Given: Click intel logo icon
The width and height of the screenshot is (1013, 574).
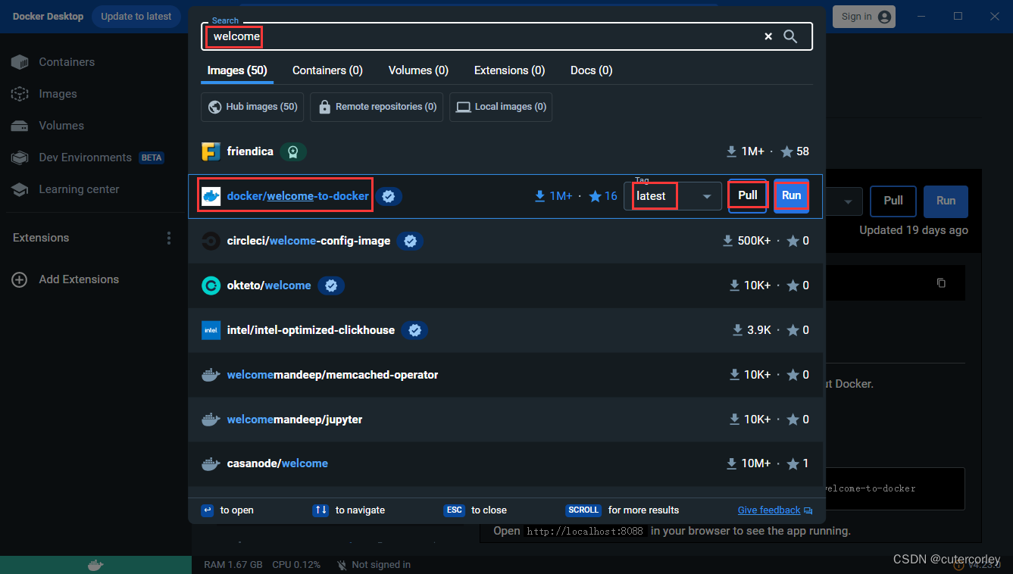Looking at the screenshot, I should pos(211,330).
